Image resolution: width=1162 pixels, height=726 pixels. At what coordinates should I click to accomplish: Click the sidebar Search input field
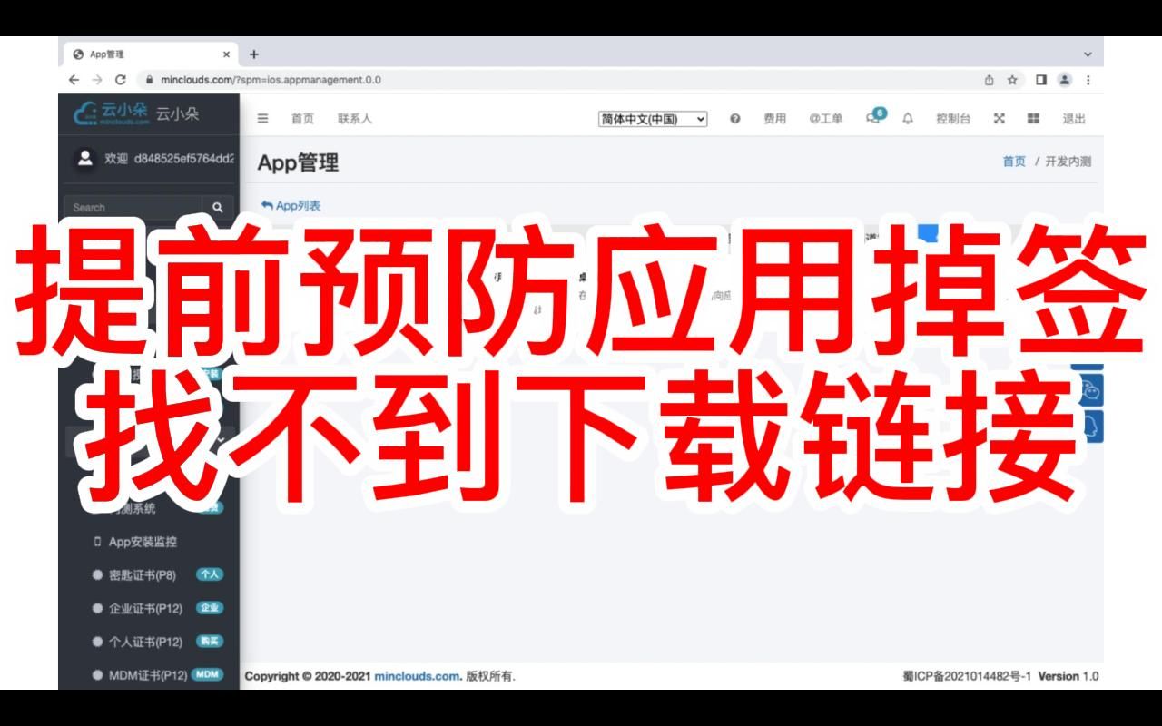[133, 207]
